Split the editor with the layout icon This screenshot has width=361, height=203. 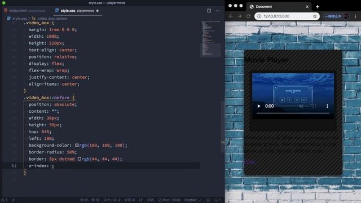[x=209, y=11]
